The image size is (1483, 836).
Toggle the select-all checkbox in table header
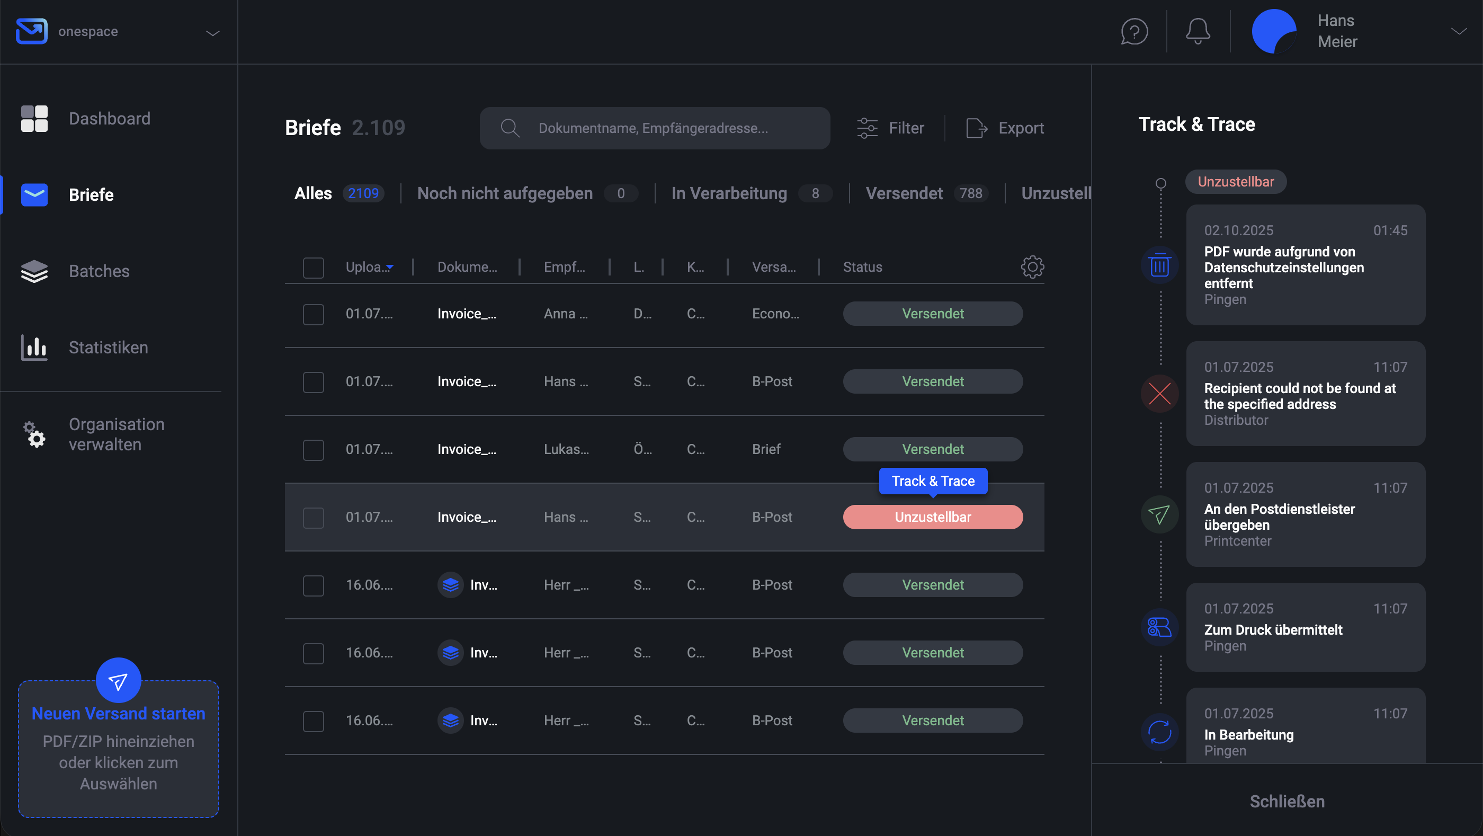tap(313, 268)
